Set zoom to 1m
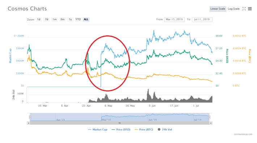Screen dimensions: 257x143 pyautogui.click(x=54, y=19)
